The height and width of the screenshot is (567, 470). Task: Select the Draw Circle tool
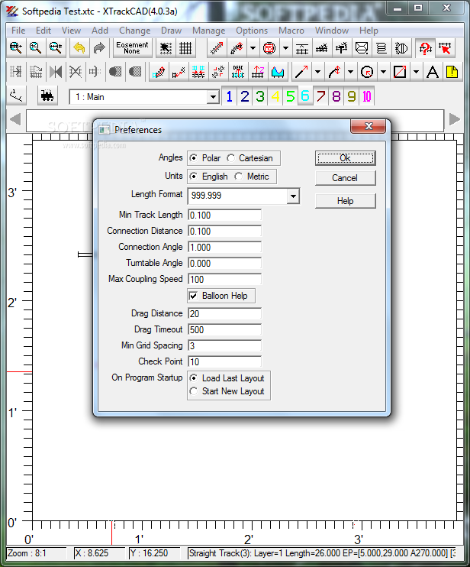point(367,72)
